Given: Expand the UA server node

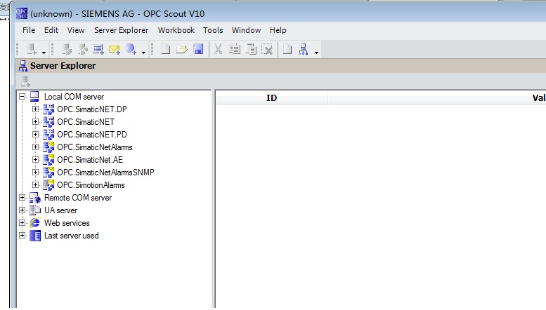Looking at the screenshot, I should point(22,210).
